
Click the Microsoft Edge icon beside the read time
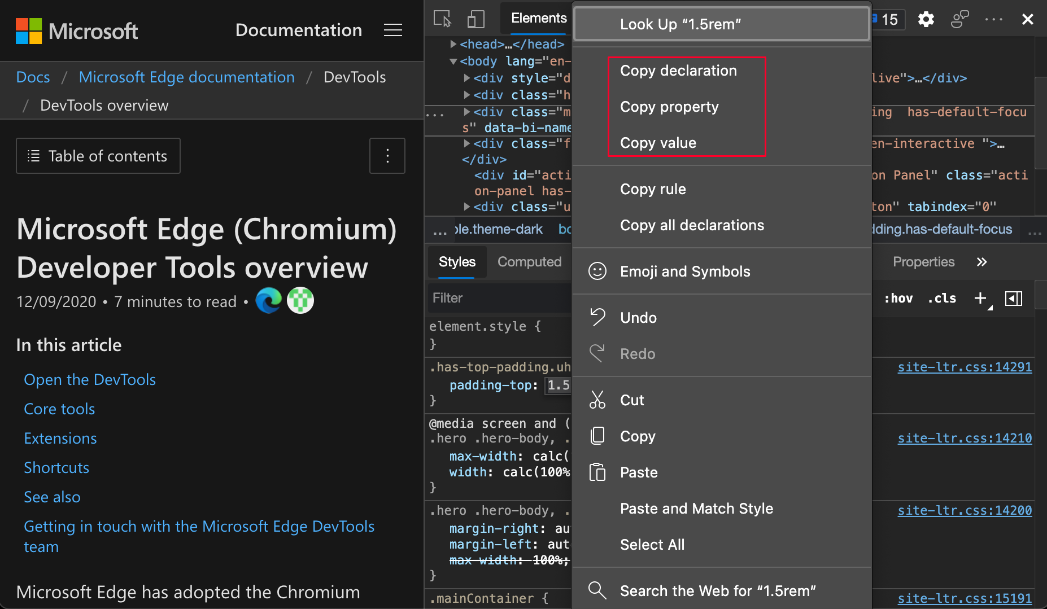pyautogui.click(x=269, y=301)
